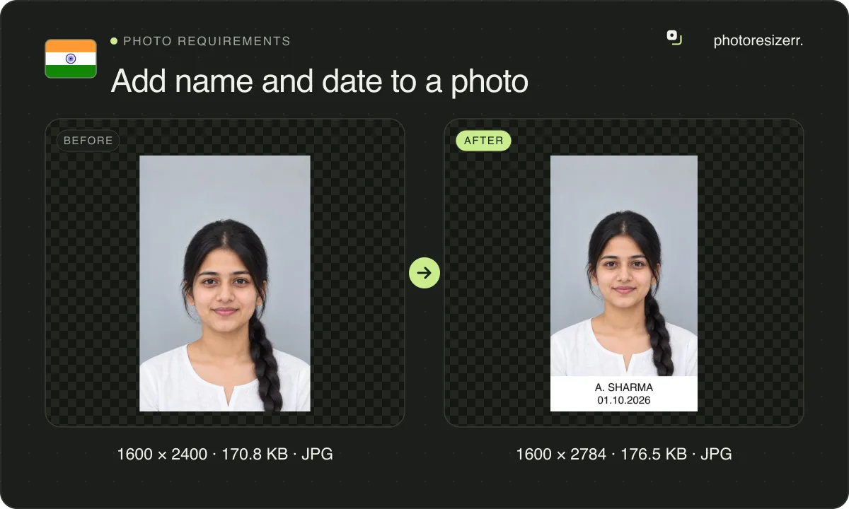Click the date text 01.10.2026

coord(624,400)
